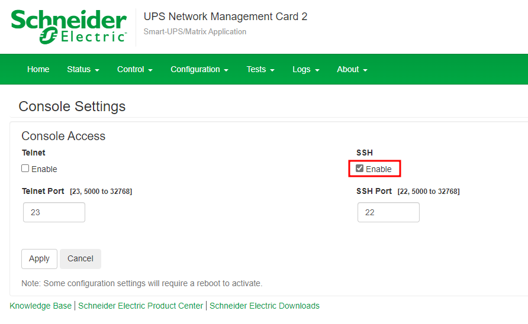Screen dimensions: 528x324
Task: Click into the Telnet Port field
Action: pyautogui.click(x=54, y=212)
